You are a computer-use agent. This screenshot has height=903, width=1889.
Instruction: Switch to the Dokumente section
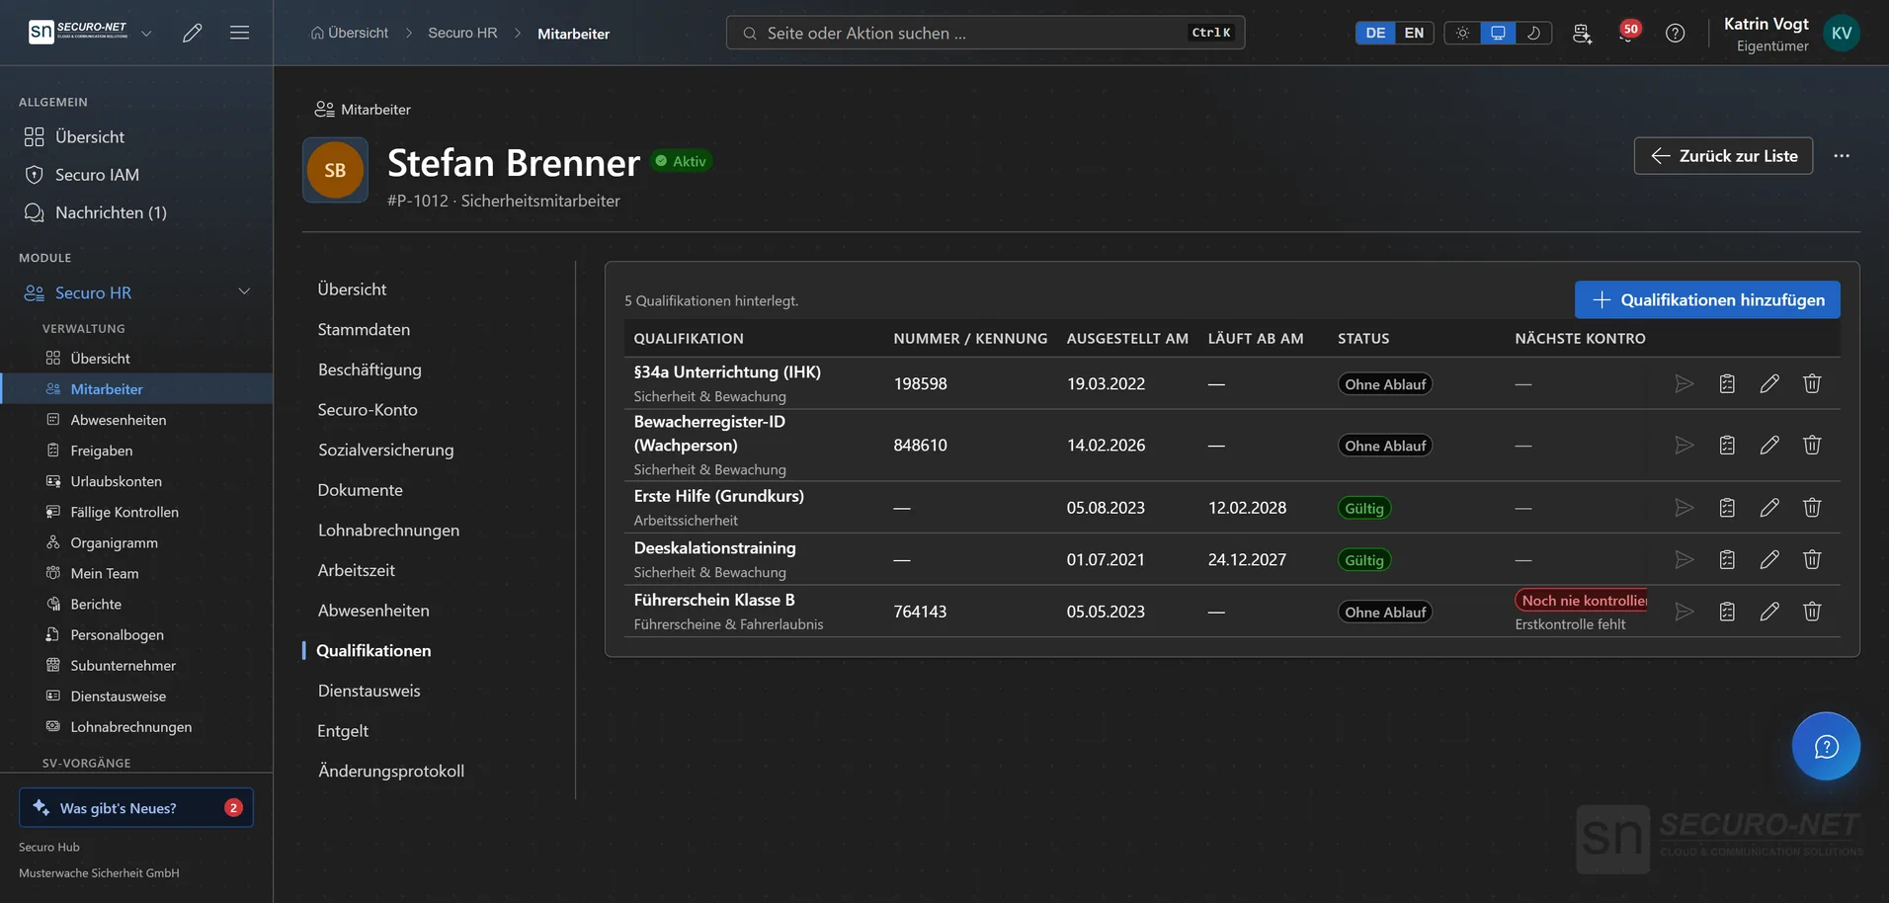[x=360, y=490]
